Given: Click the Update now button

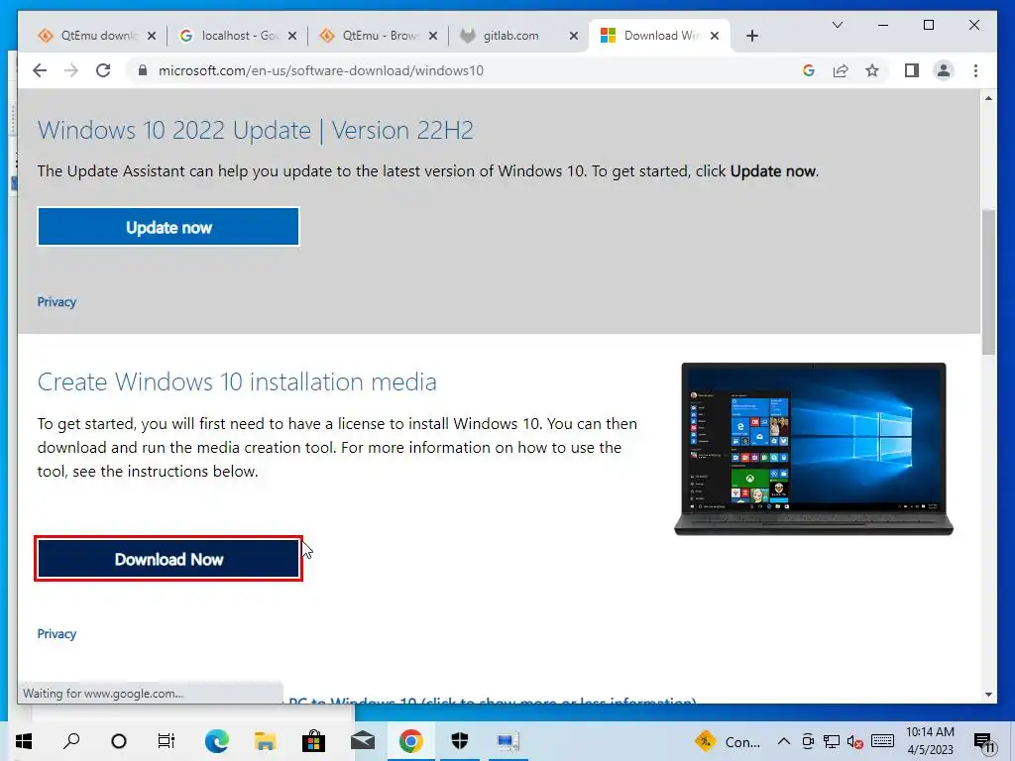Looking at the screenshot, I should tap(169, 227).
